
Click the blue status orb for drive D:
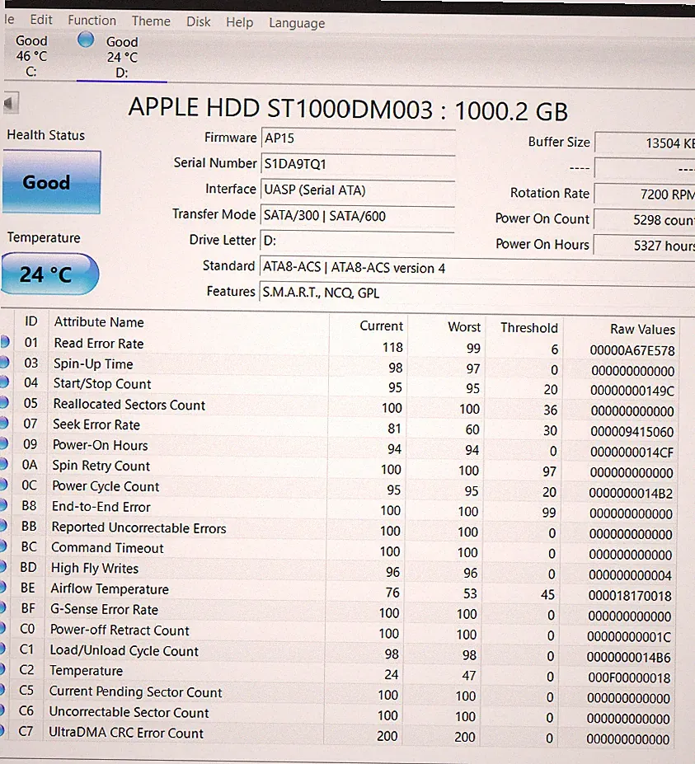point(86,40)
